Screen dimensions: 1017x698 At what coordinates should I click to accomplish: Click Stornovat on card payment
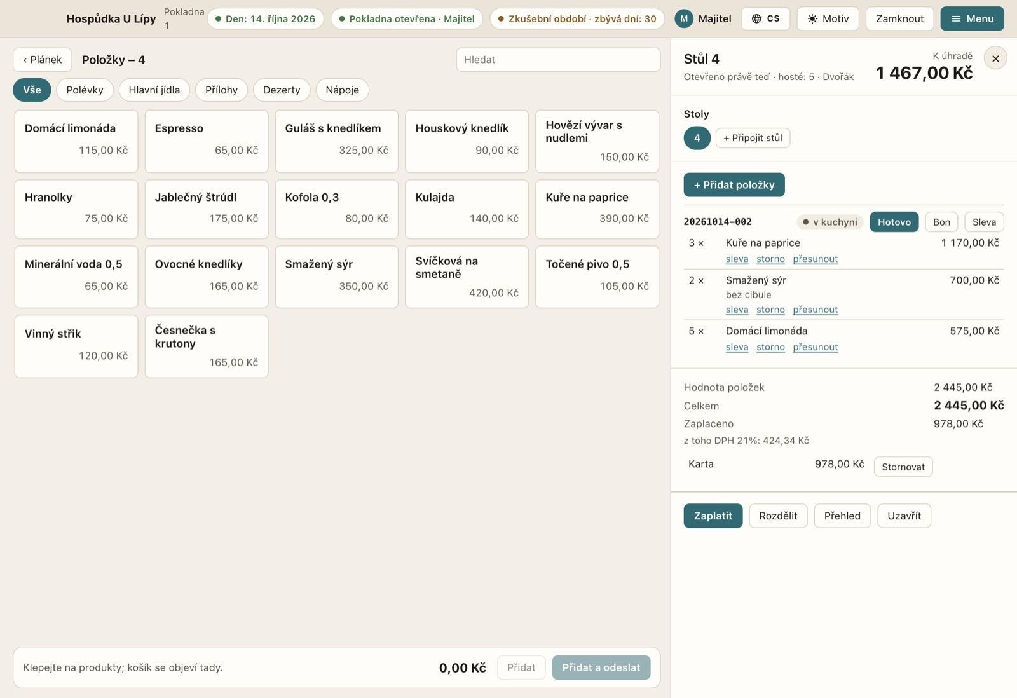pos(903,467)
